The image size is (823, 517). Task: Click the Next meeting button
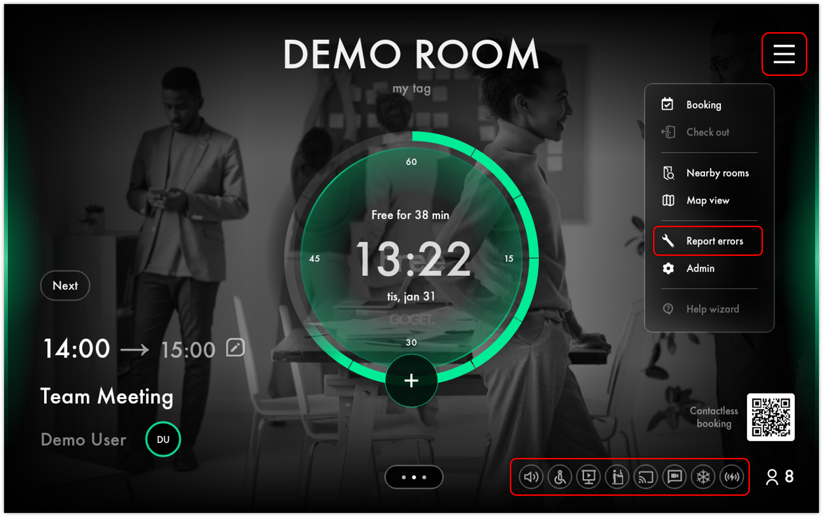(65, 285)
